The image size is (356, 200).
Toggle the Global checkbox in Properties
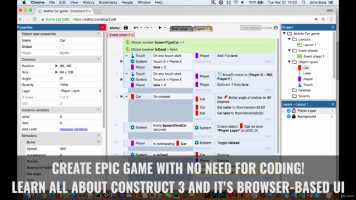(x=62, y=47)
